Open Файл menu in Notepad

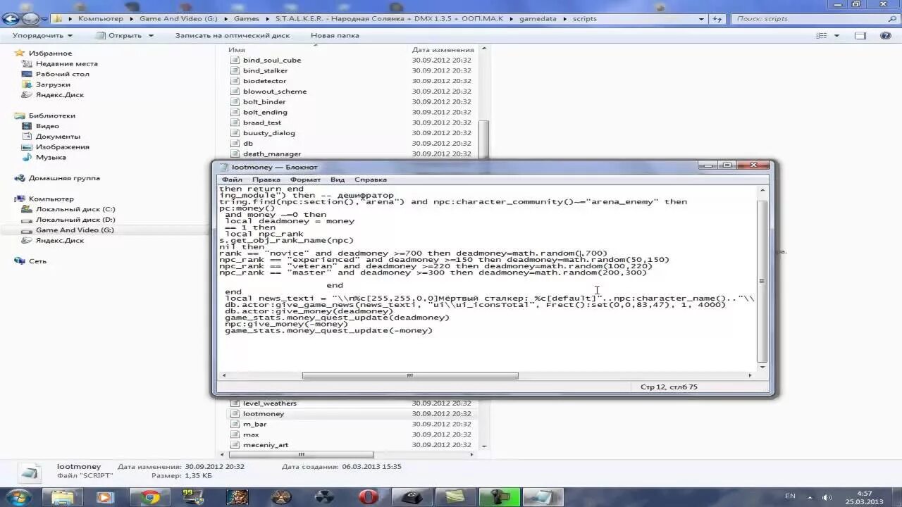click(232, 180)
